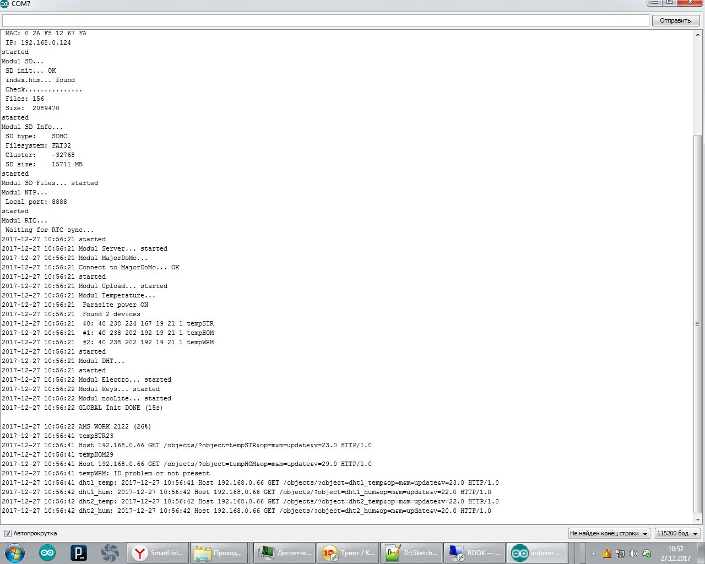Focus the serial message input field
Screen dimensions: 705x564
[x=326, y=20]
